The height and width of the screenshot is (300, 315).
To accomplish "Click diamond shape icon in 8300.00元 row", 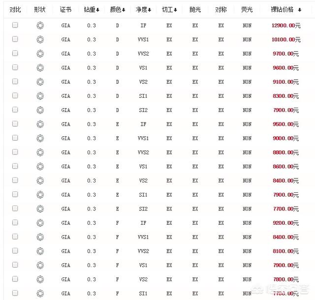I will click(40, 96).
